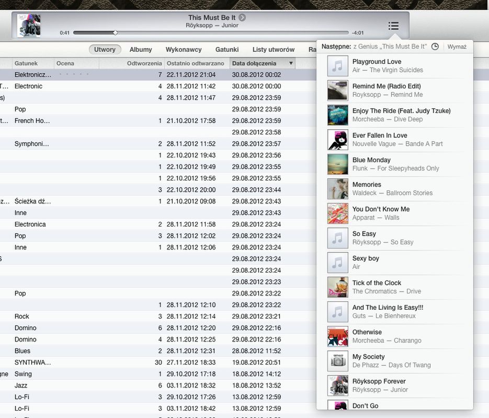Select You Don't Know Me track
This screenshot has height=418, width=489.
(x=395, y=213)
